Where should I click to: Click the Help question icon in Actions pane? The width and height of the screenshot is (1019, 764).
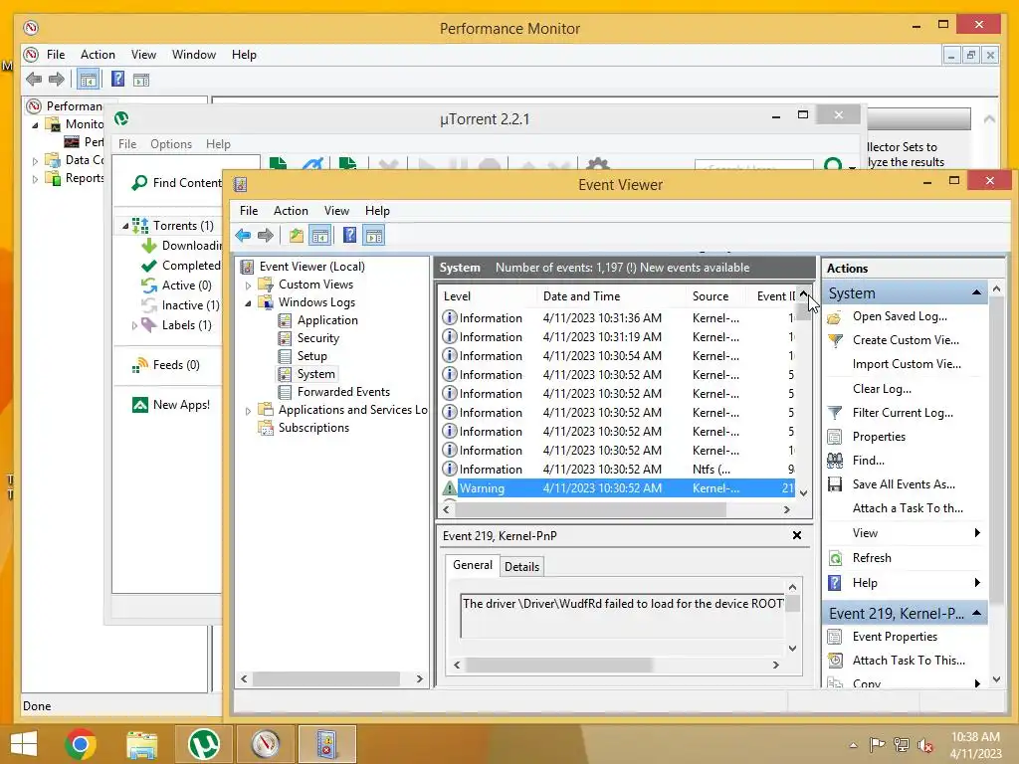(x=835, y=583)
